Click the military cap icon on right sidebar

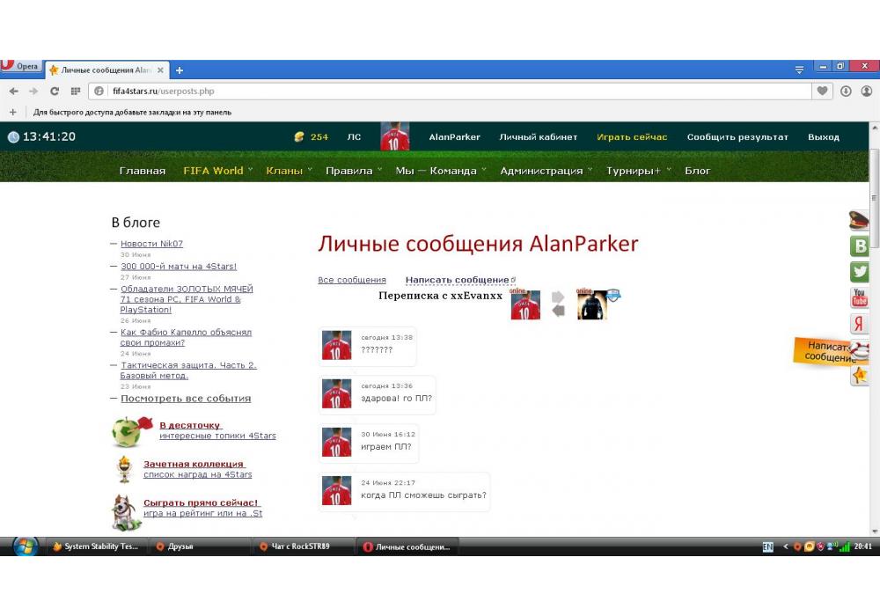[x=859, y=221]
